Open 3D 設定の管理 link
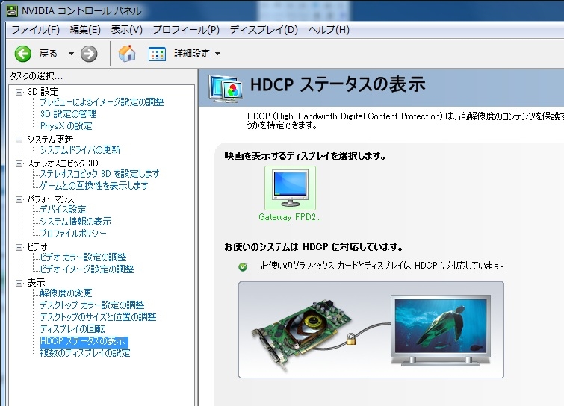564x406 pixels. click(x=68, y=114)
